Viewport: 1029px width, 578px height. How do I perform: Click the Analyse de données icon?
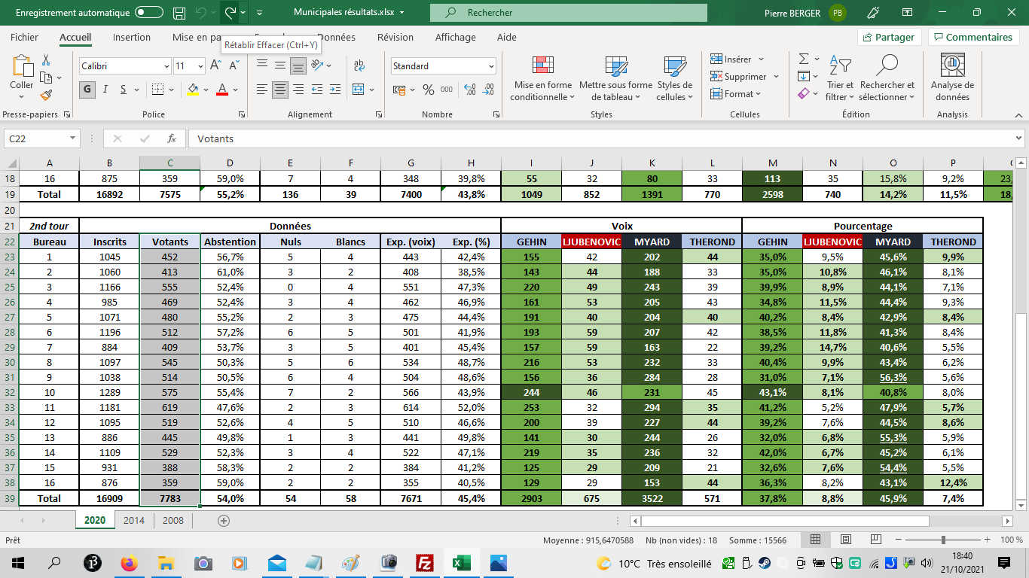[952, 78]
